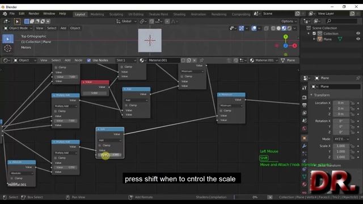Switch to rendered viewport shading
Image resolution: width=363 pixels, height=204 pixels.
click(289, 28)
